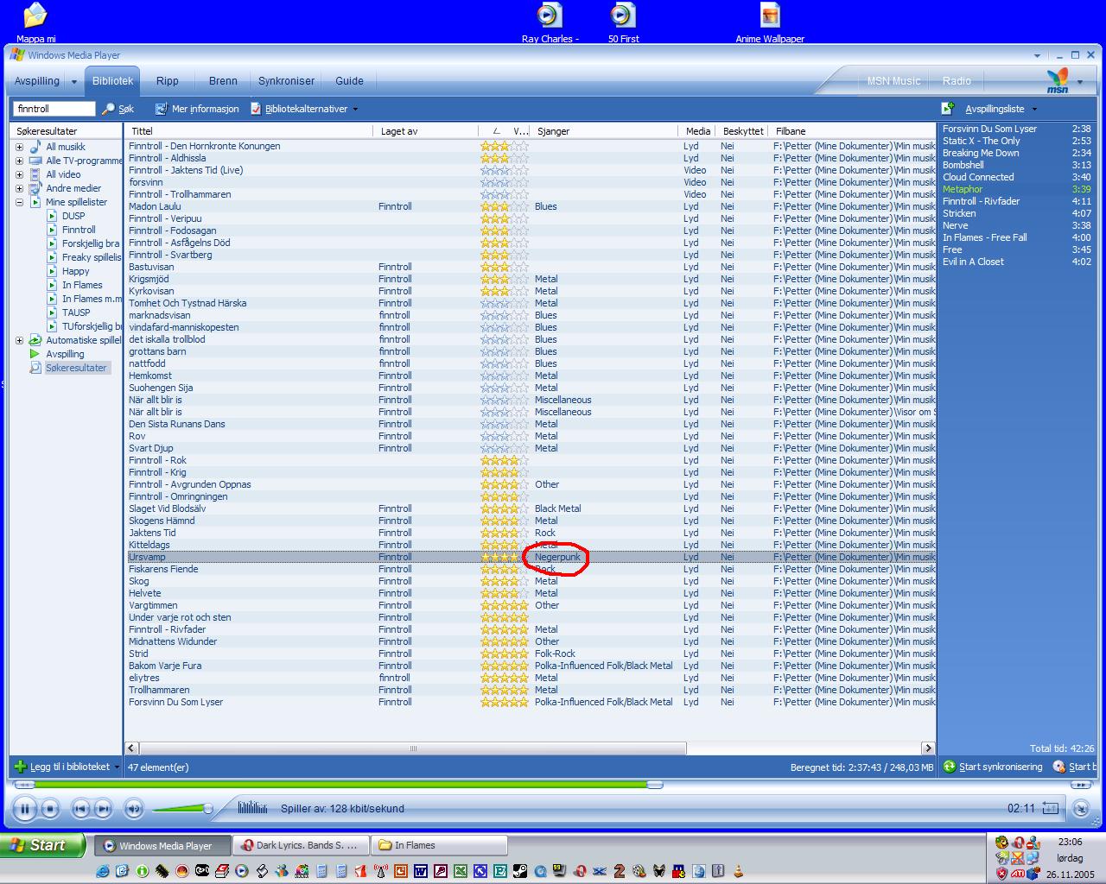The image size is (1106, 884).
Task: Open the TAUSP playlist
Action: click(76, 313)
